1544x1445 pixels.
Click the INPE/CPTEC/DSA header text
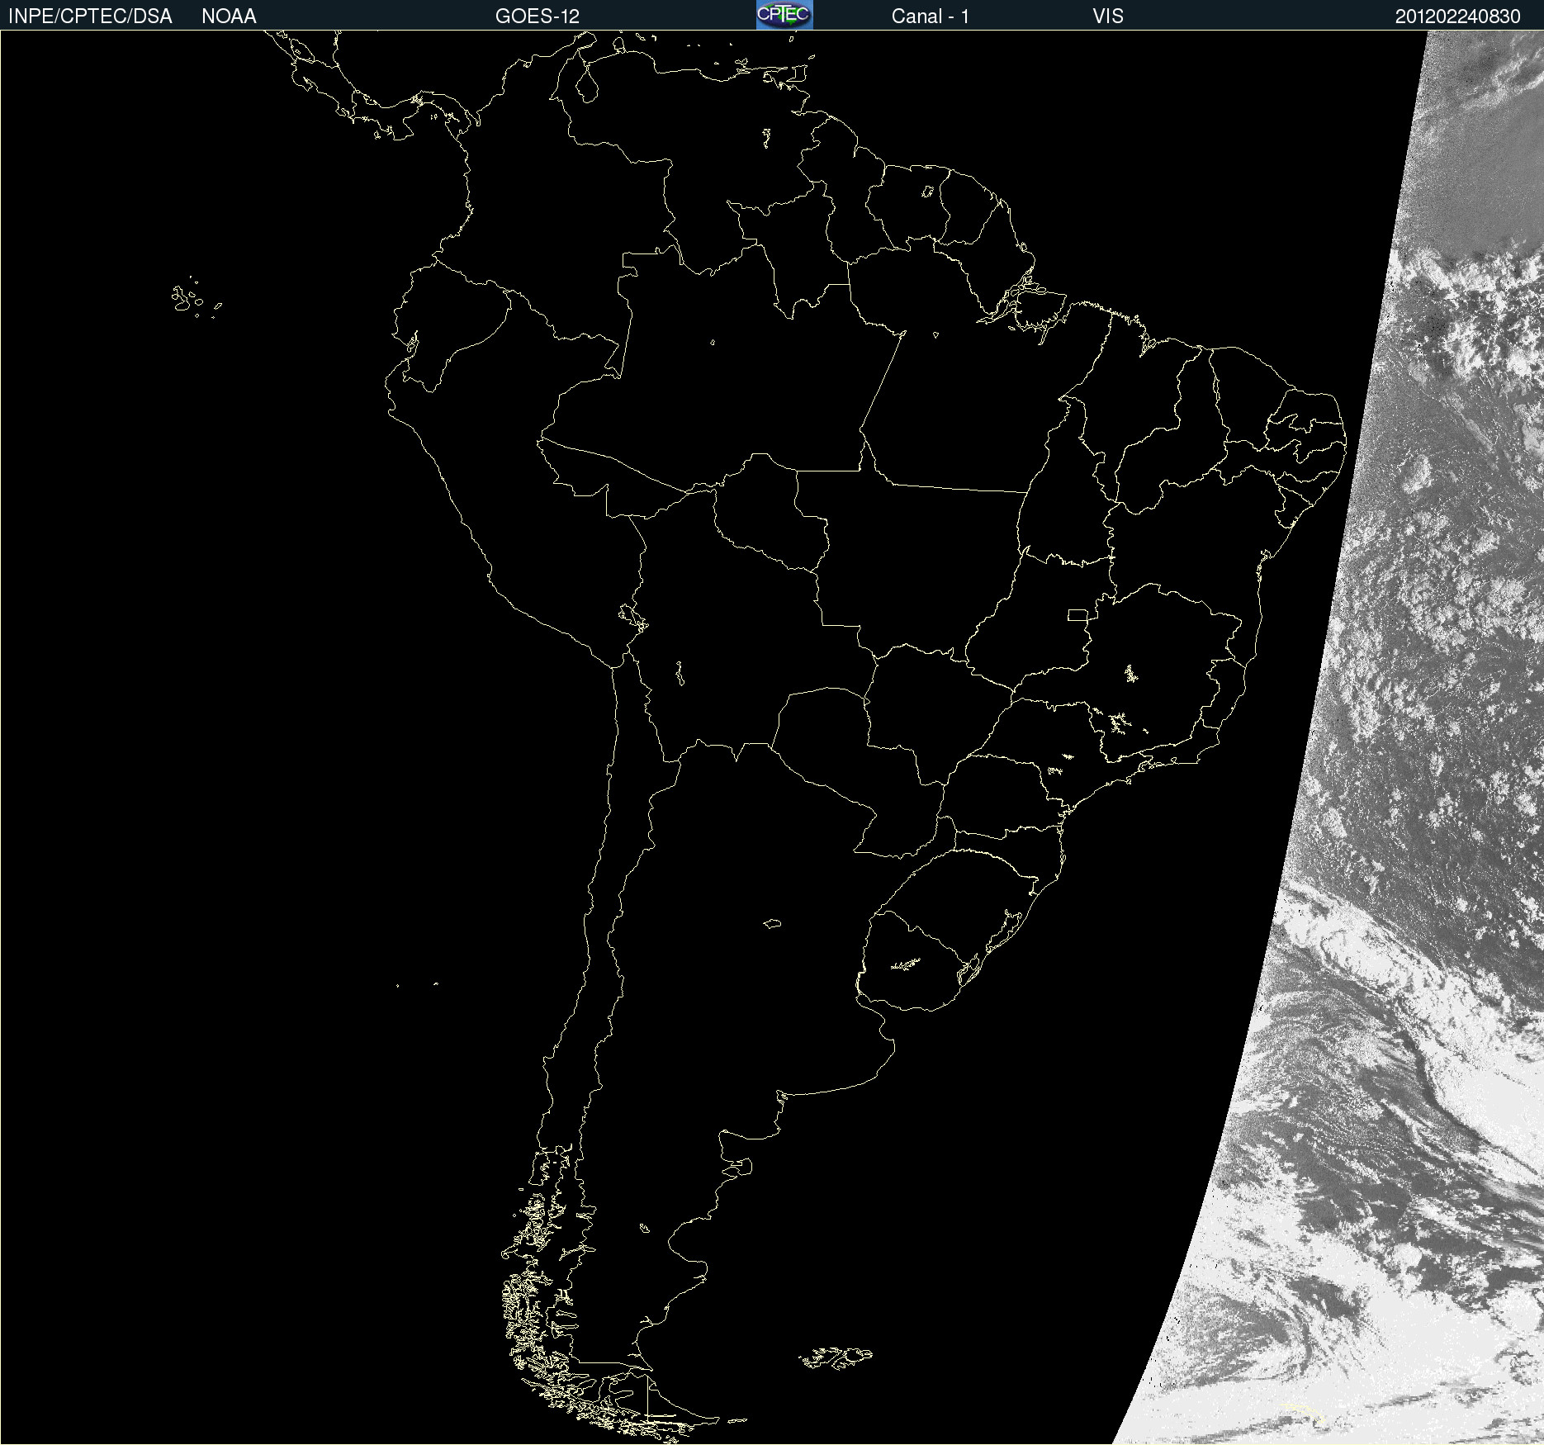pos(90,17)
